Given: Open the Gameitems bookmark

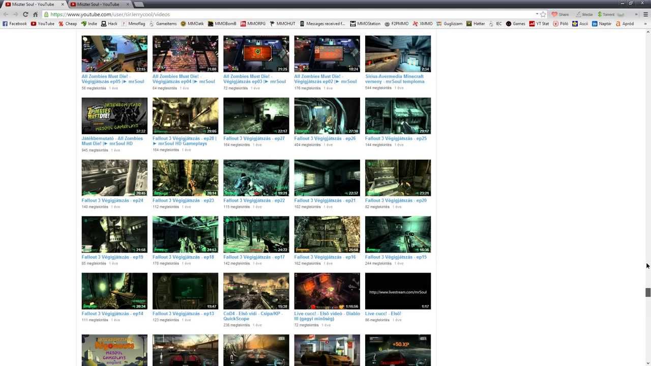Looking at the screenshot, I should point(163,23).
